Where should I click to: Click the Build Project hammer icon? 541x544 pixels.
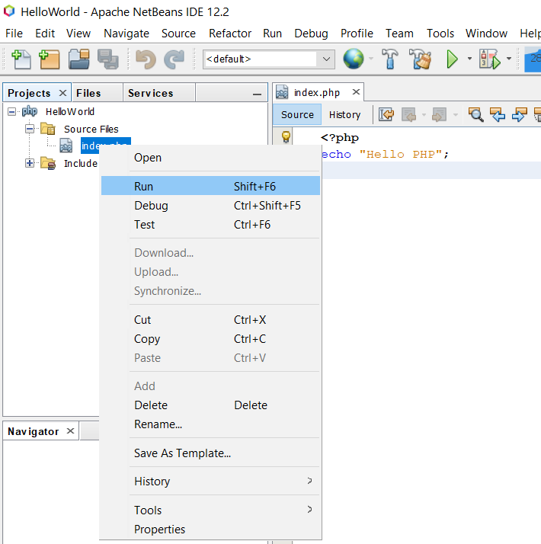[x=389, y=59]
